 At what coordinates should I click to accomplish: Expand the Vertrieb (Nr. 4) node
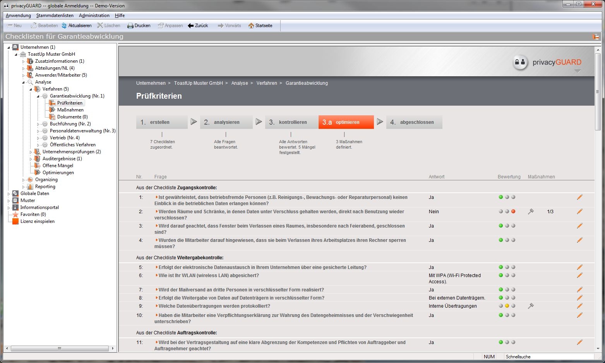coord(38,138)
